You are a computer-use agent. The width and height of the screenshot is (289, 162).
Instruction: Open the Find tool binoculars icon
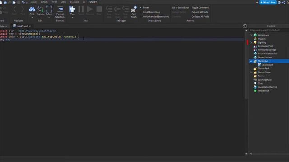coord(32,9)
